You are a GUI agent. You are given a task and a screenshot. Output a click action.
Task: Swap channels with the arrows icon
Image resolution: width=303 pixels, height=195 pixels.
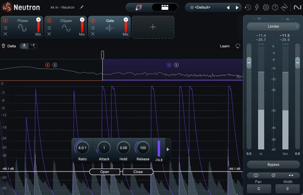pos(291,175)
